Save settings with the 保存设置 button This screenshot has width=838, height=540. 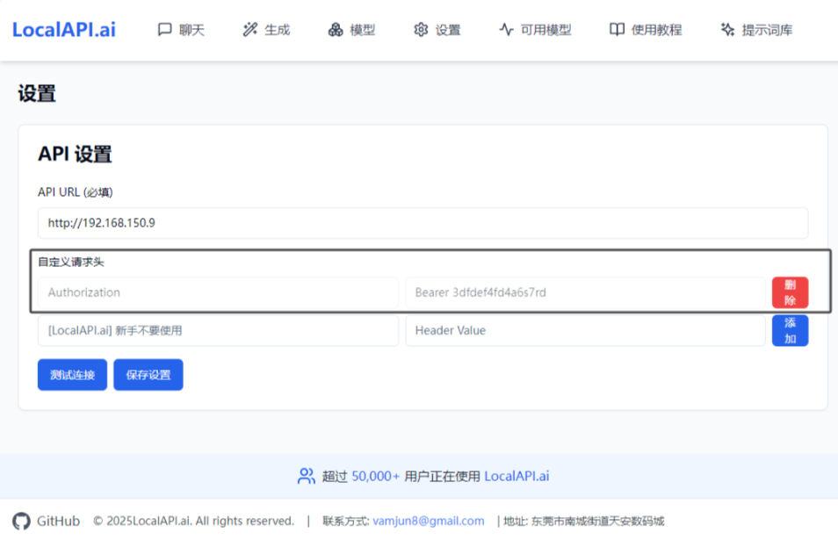coord(148,374)
